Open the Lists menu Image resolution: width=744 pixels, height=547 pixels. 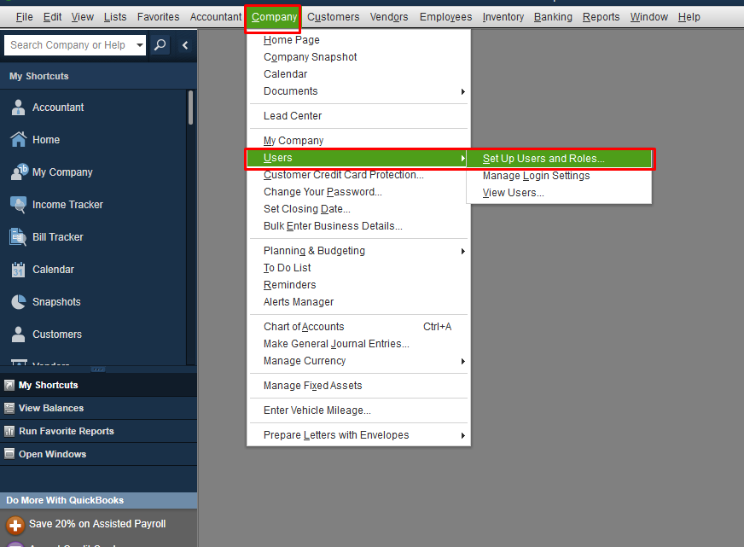115,17
